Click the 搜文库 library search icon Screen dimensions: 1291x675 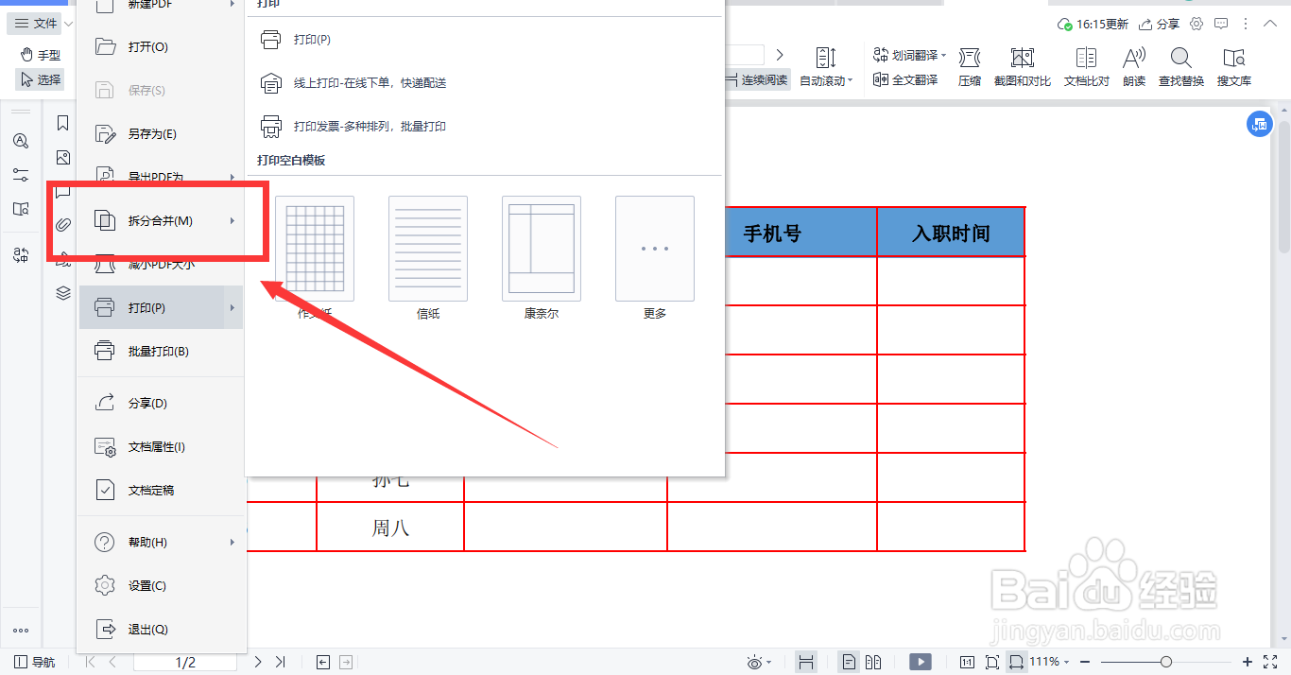[x=1233, y=58]
